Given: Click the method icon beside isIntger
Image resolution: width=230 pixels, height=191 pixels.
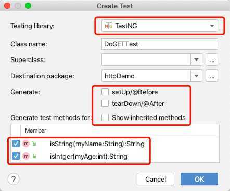Looking at the screenshot, I should [x=26, y=156].
